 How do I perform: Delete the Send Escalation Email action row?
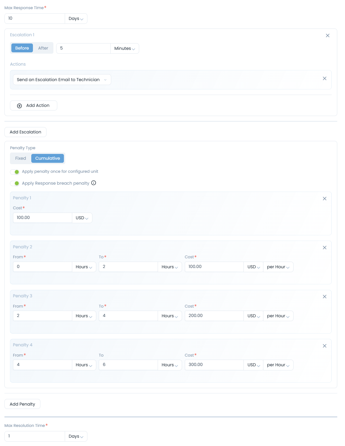(x=325, y=79)
